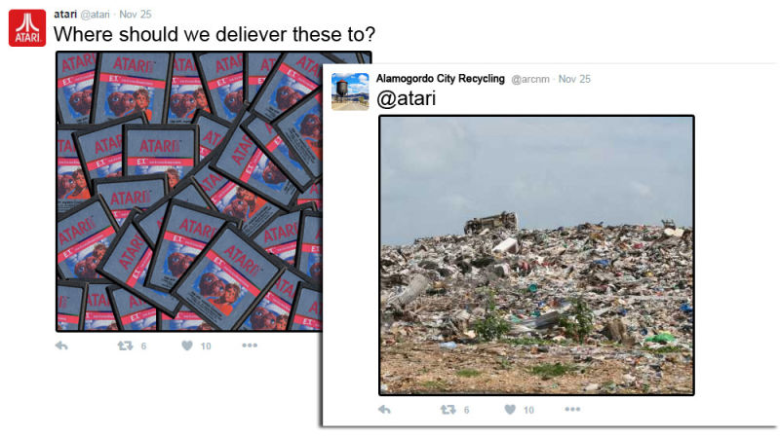Screen dimensions: 780x436
Task: Enlarge the landfill photo
Action: click(536, 255)
